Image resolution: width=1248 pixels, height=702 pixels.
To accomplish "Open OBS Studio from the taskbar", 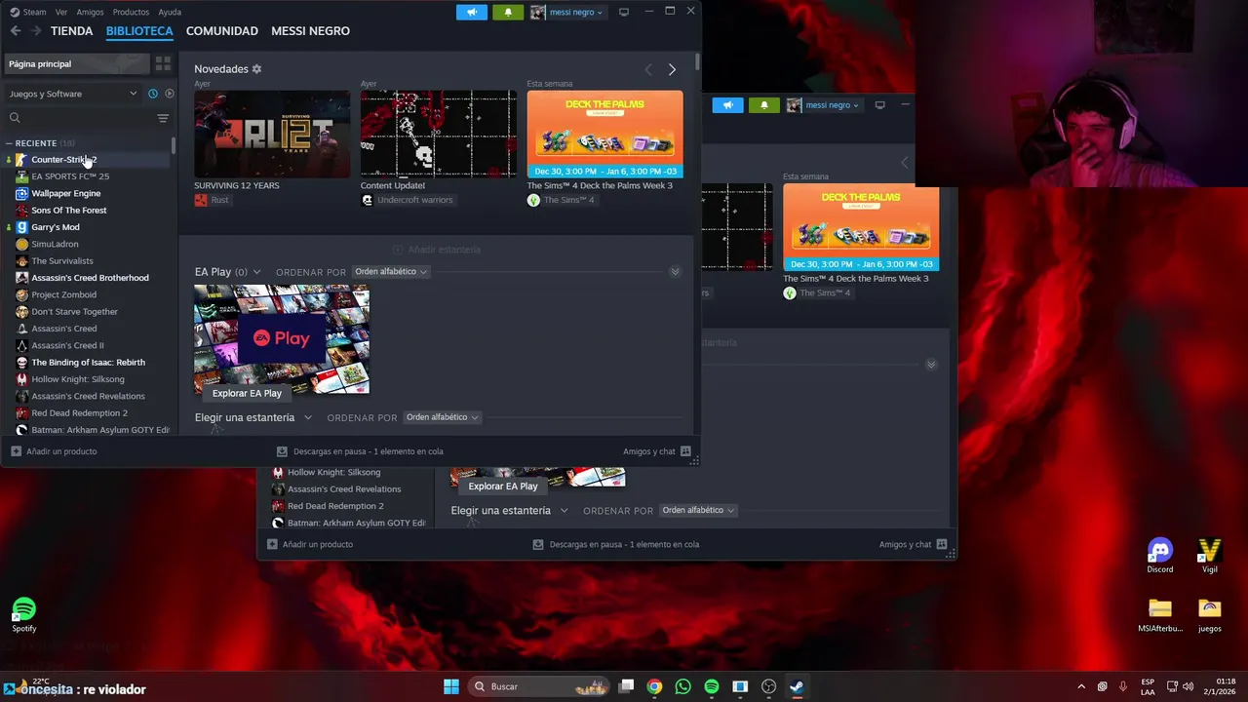I will (x=768, y=686).
